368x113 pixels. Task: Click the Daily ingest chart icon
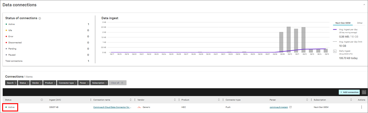335,51
